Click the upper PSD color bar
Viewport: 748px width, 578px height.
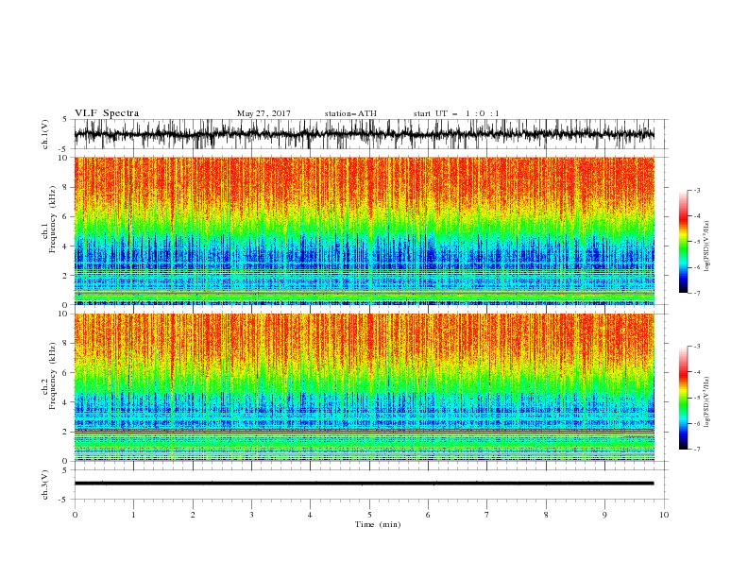point(683,242)
